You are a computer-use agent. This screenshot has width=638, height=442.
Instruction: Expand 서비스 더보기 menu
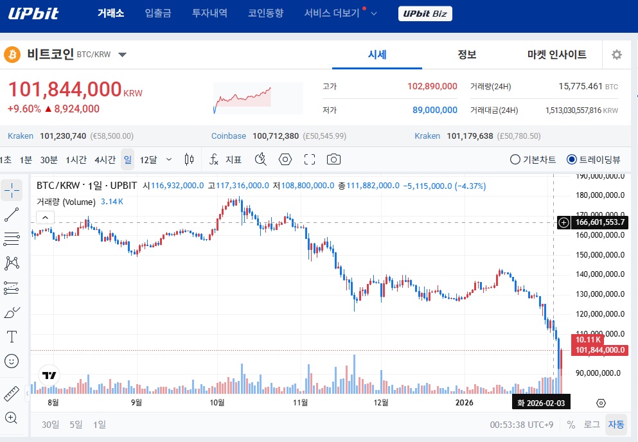coord(341,13)
